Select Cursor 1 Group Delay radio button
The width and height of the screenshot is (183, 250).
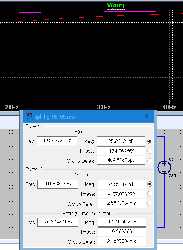[x=150, y=161]
